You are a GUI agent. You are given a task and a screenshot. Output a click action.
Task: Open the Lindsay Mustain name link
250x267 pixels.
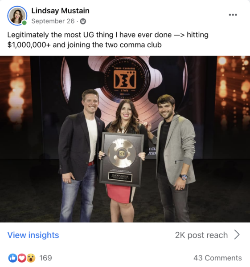pos(60,11)
